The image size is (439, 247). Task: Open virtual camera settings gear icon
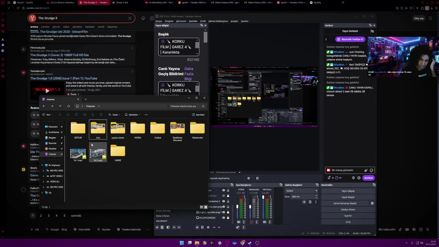click(x=372, y=203)
